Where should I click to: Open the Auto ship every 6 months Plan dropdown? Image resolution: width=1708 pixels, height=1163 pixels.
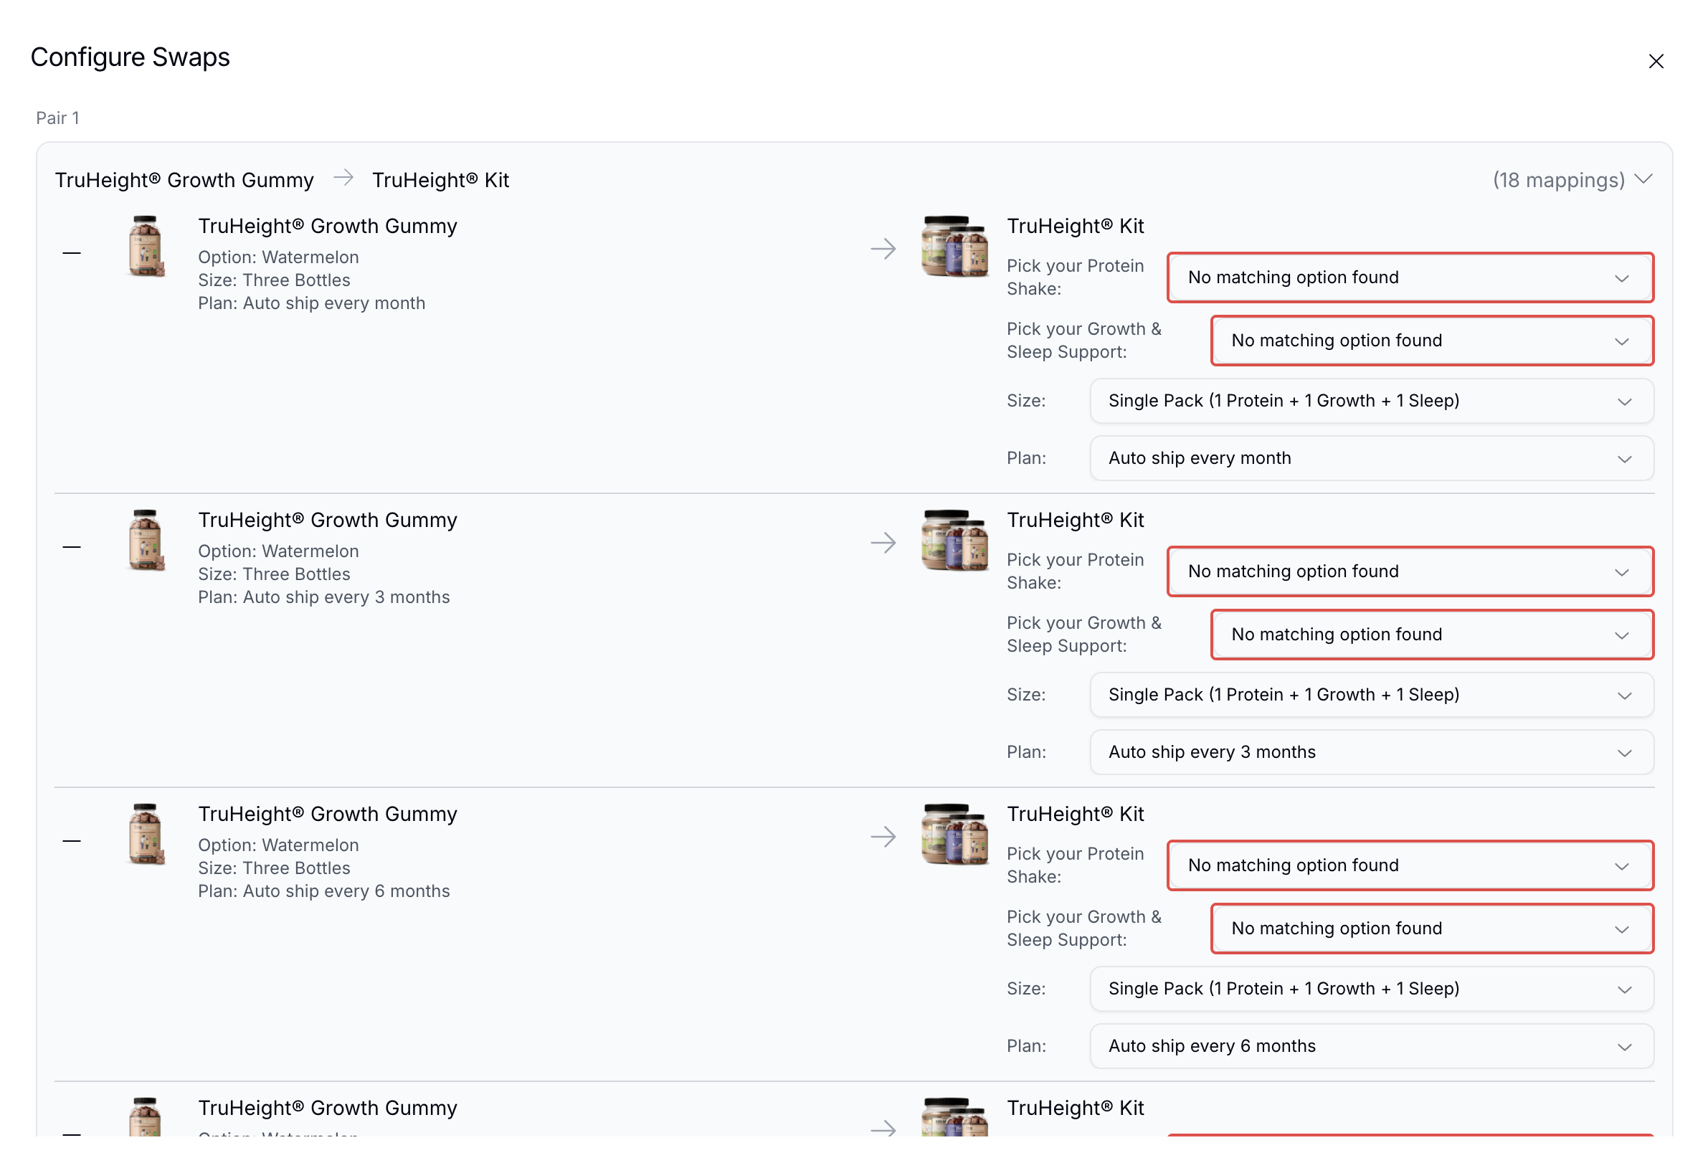pyautogui.click(x=1372, y=1045)
